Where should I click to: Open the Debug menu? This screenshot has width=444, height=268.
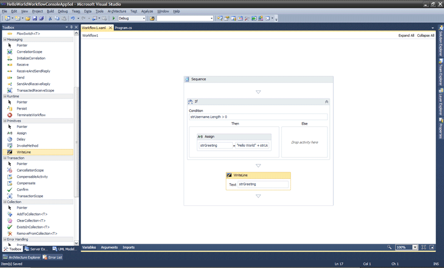tap(63, 11)
